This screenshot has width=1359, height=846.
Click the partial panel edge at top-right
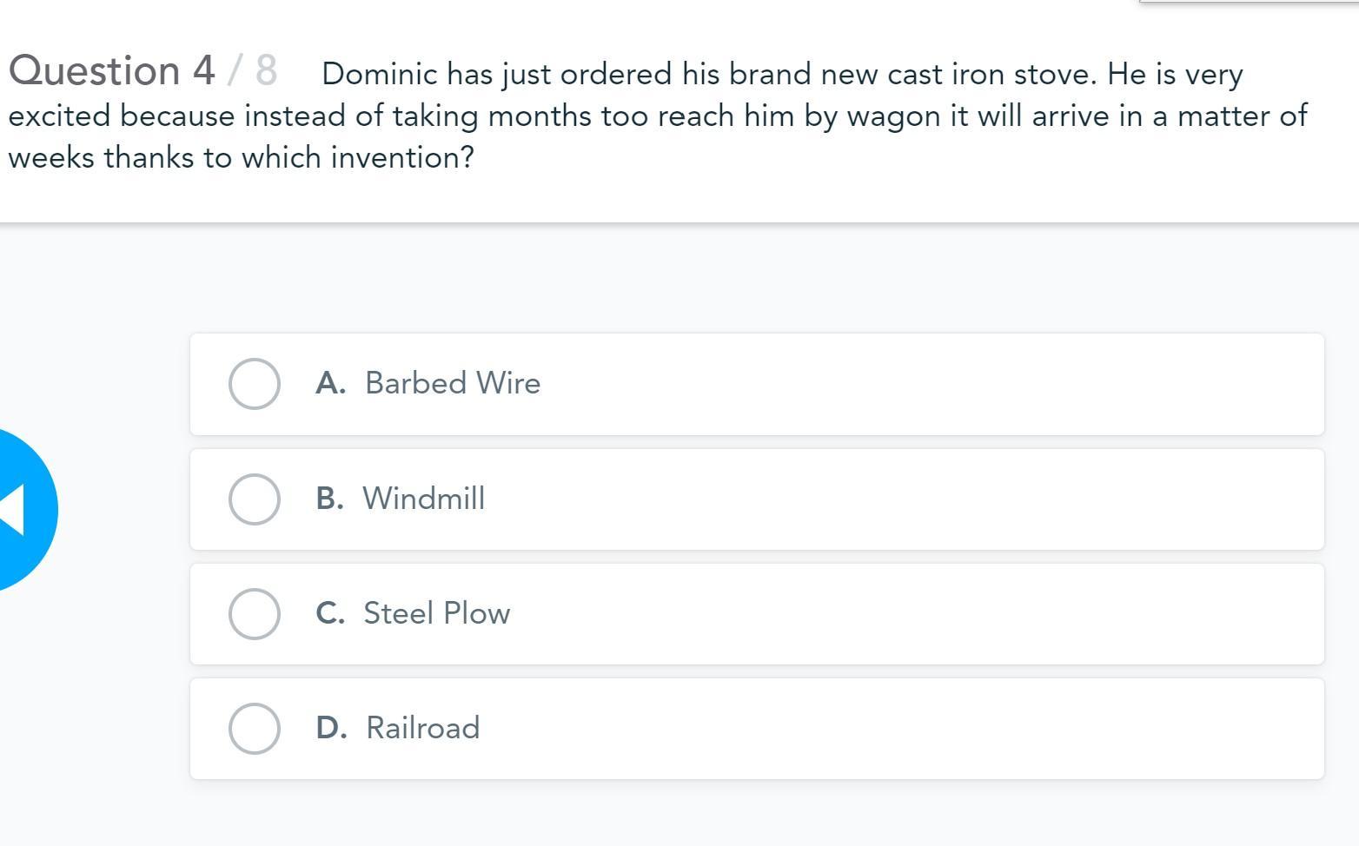click(1249, 2)
